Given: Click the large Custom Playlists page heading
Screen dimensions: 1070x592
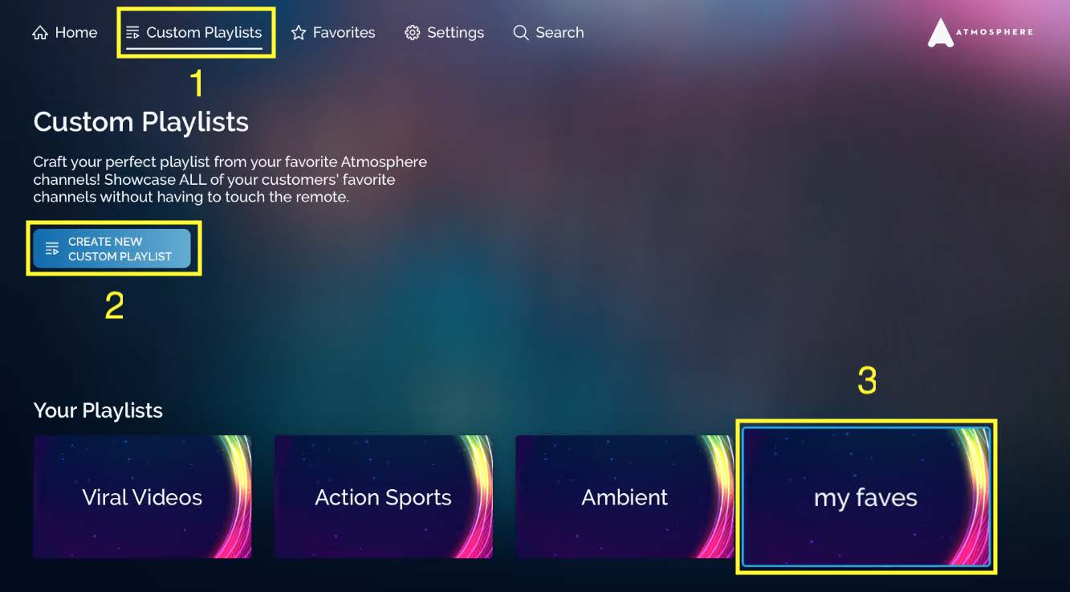Looking at the screenshot, I should pos(141,122).
